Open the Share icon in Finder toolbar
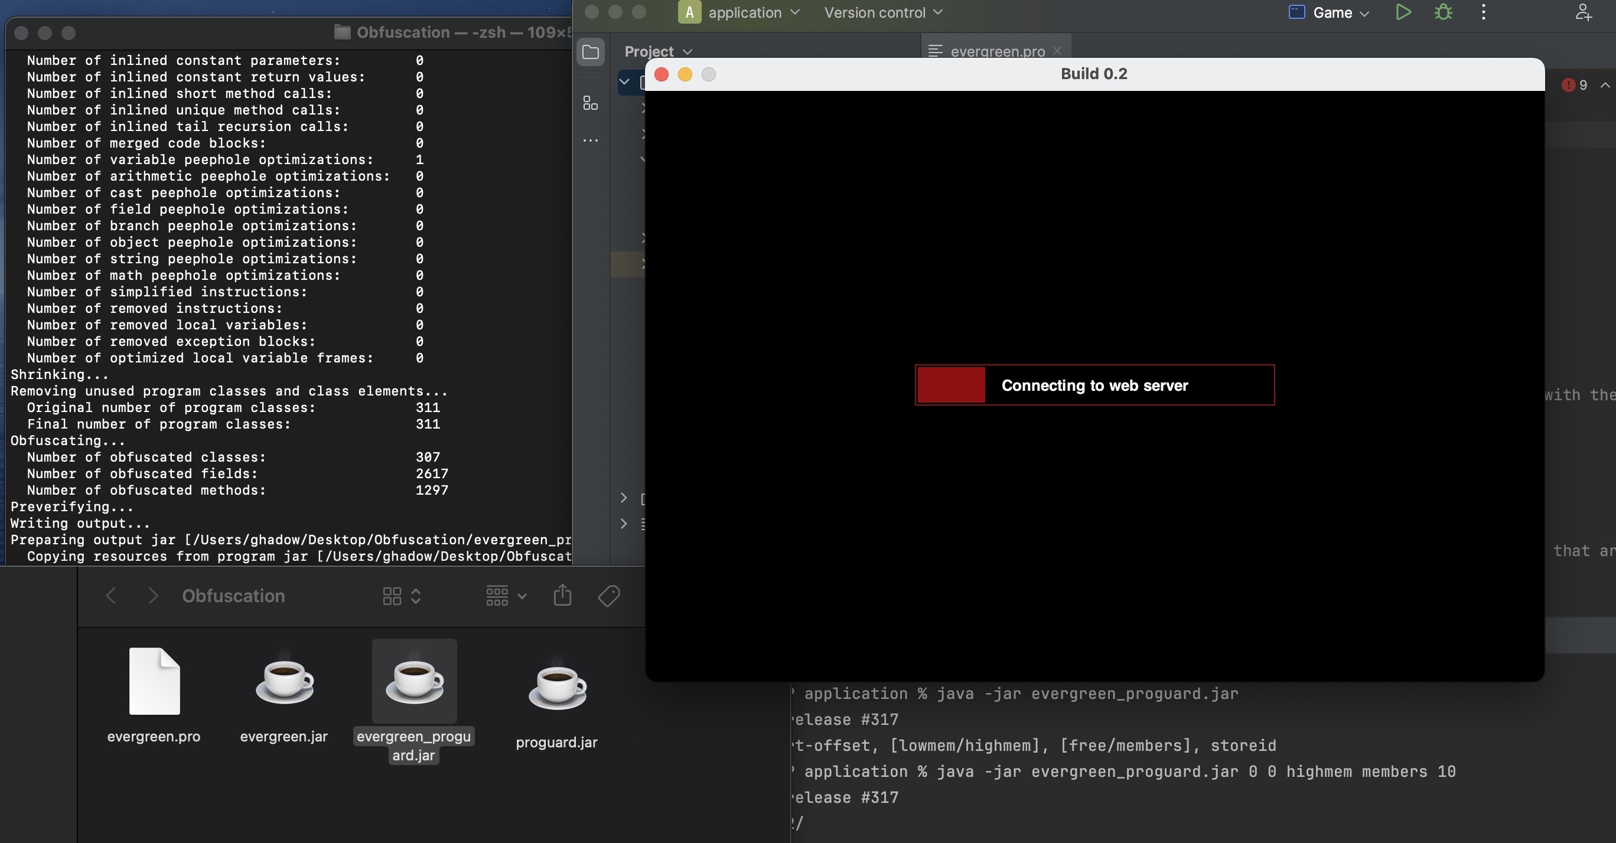Screen dimensions: 1616x843 562,595
